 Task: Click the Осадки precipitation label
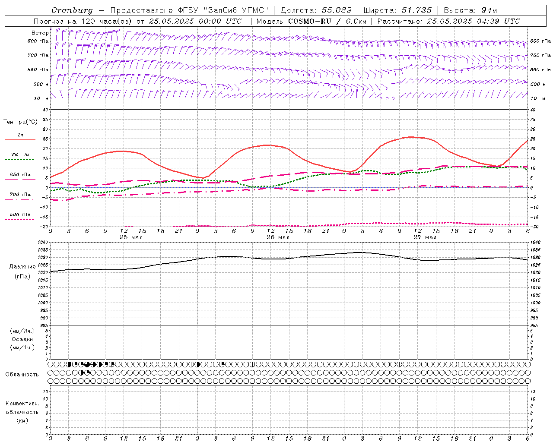coord(22,339)
